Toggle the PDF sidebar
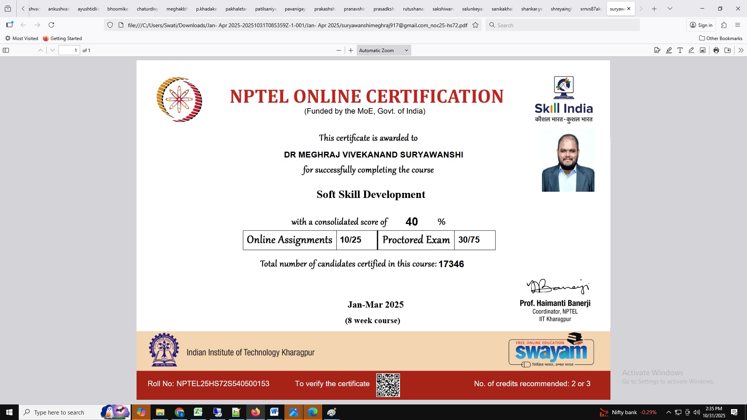 pyautogui.click(x=6, y=50)
